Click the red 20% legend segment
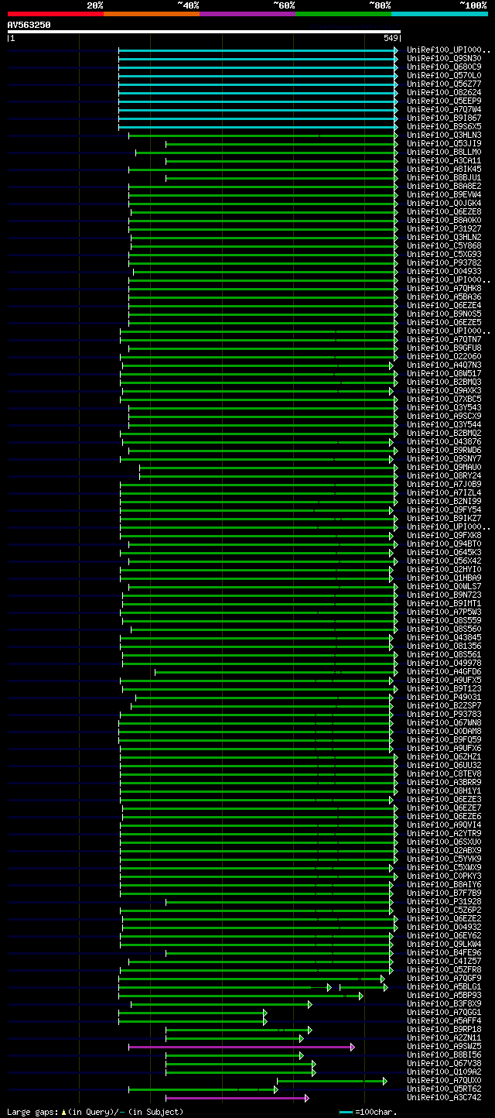Screen dimensions: 495x1118 tap(56, 14)
